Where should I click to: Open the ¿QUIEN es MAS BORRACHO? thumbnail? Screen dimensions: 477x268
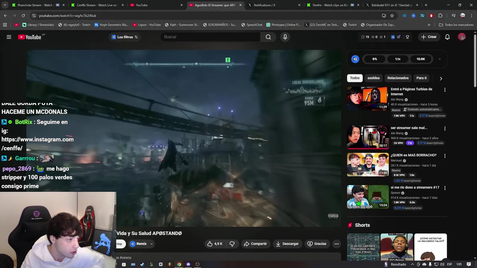pyautogui.click(x=368, y=165)
